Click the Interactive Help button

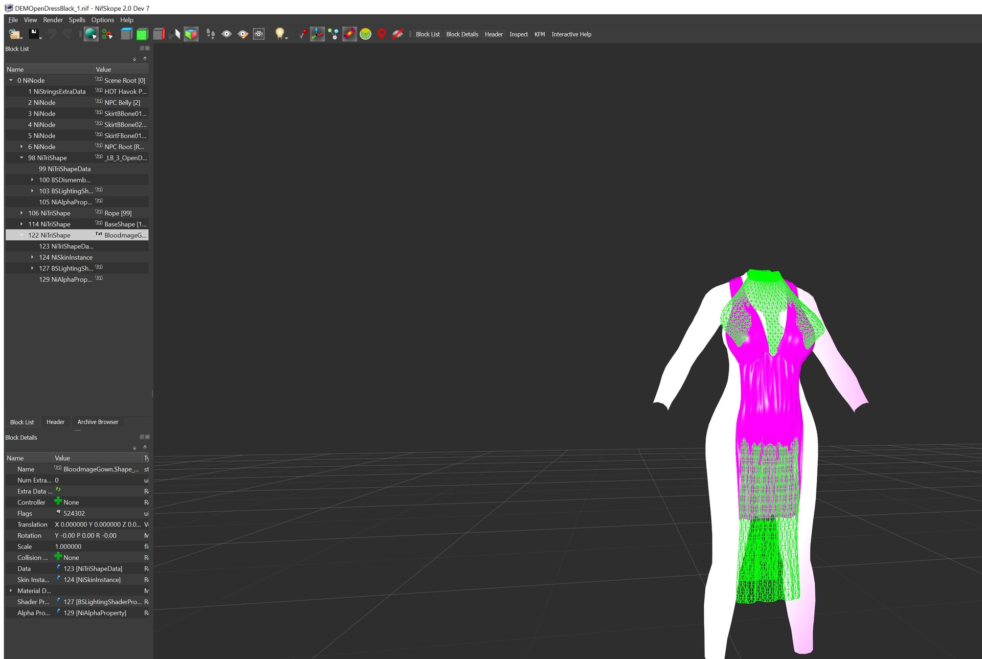[571, 34]
